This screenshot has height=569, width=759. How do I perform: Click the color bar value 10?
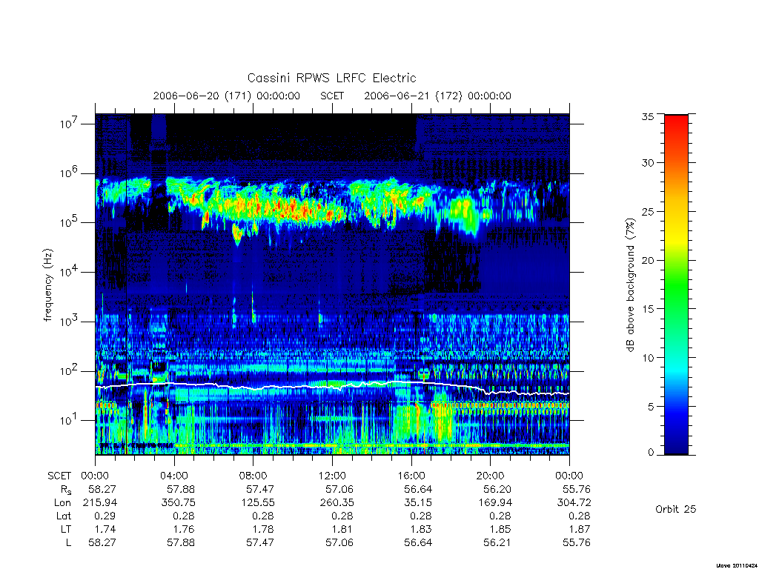tap(648, 358)
